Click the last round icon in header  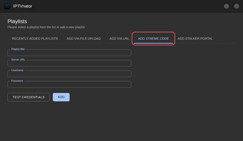(x=237, y=6)
